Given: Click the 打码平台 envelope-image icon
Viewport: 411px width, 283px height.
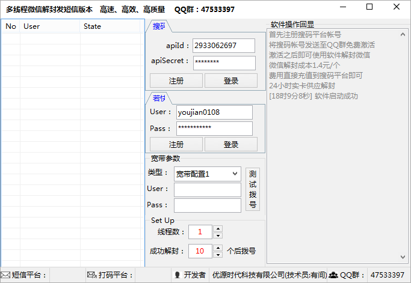Looking at the screenshot, I should [91, 275].
